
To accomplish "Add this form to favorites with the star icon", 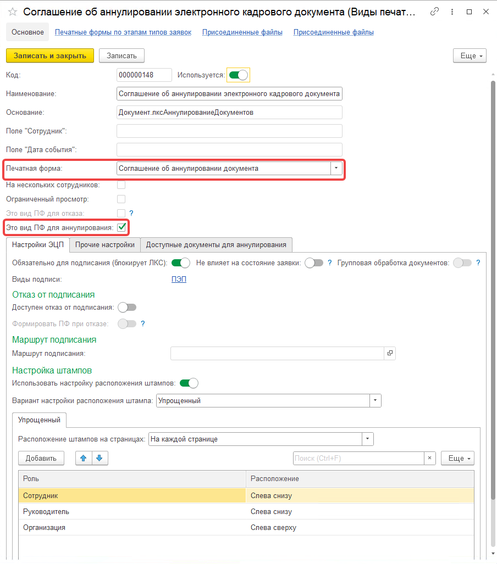I will tap(13, 12).
